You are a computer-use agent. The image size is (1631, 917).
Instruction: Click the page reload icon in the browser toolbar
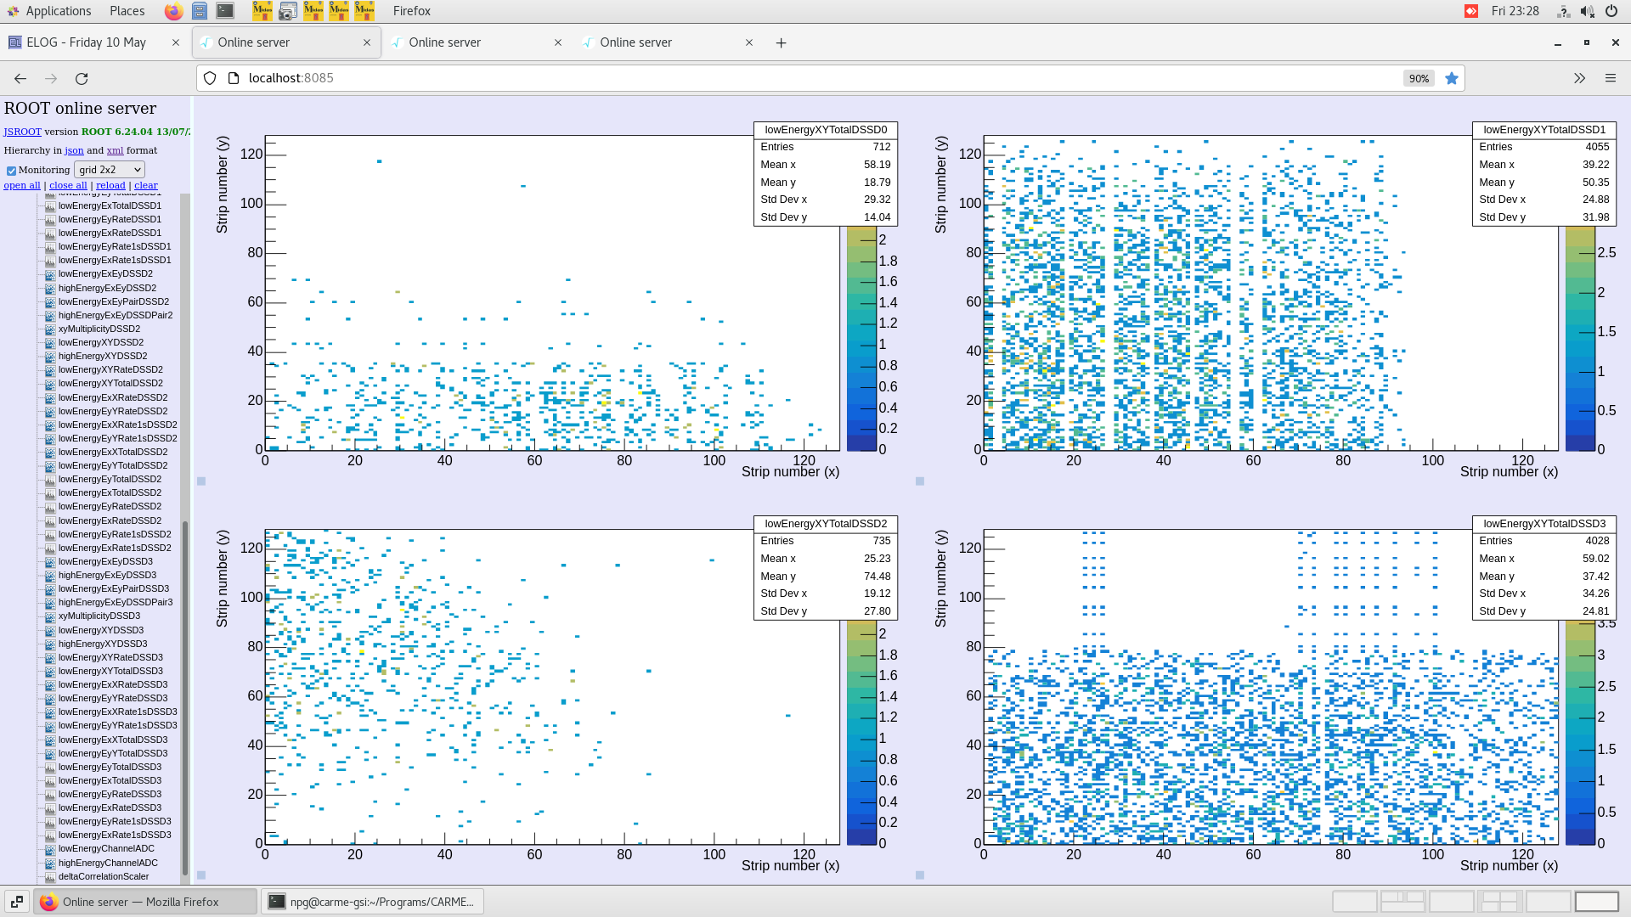coord(82,78)
